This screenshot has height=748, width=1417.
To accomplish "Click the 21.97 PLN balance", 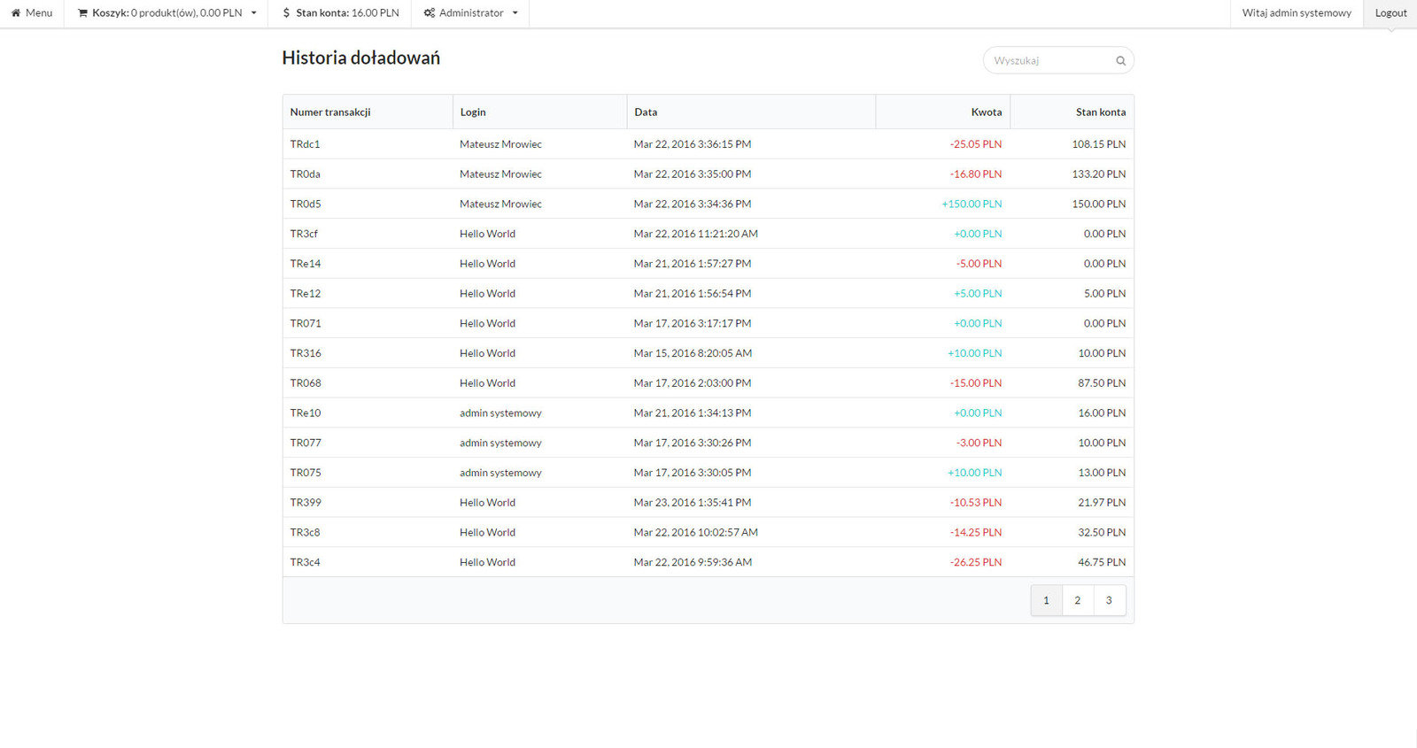I will 1102,503.
